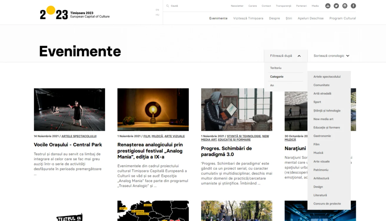This screenshot has height=221, width=386.
Task: Collapse the Filtrează după dropdown
Action: (286, 56)
